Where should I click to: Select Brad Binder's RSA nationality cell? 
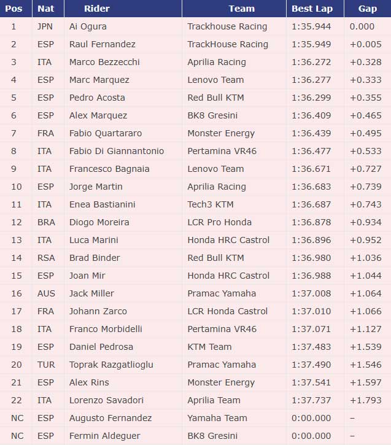click(x=45, y=258)
